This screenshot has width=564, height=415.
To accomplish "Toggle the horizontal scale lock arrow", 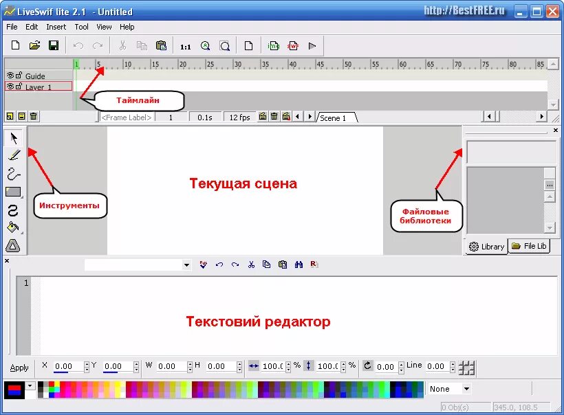I will click(254, 366).
